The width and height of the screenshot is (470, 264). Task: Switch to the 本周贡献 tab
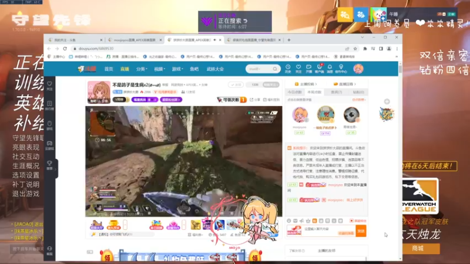click(314, 92)
